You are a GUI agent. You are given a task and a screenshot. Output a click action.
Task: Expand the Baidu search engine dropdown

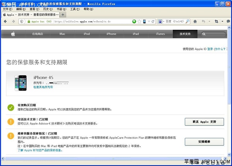pyautogui.click(x=164, y=21)
